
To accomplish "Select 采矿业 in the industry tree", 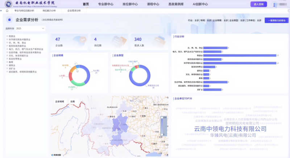I will [x=12, y=68].
